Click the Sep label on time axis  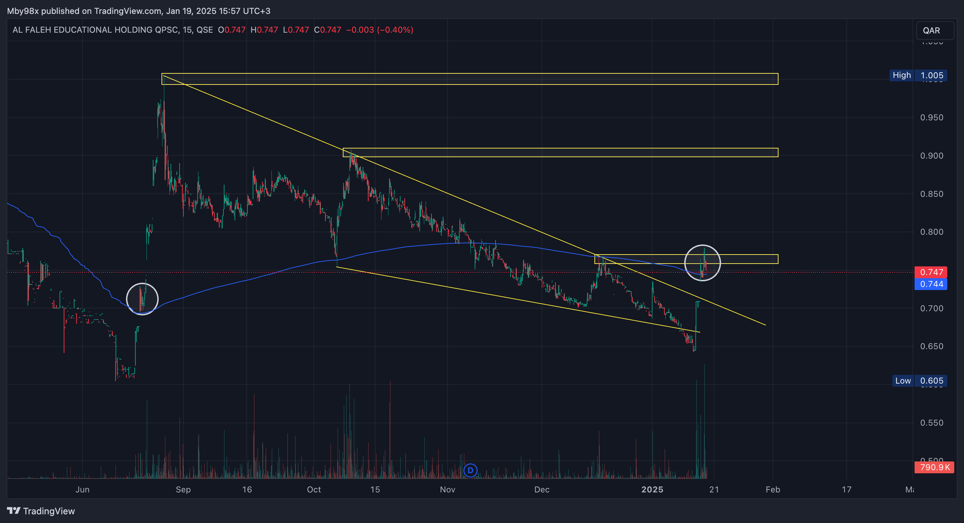183,489
